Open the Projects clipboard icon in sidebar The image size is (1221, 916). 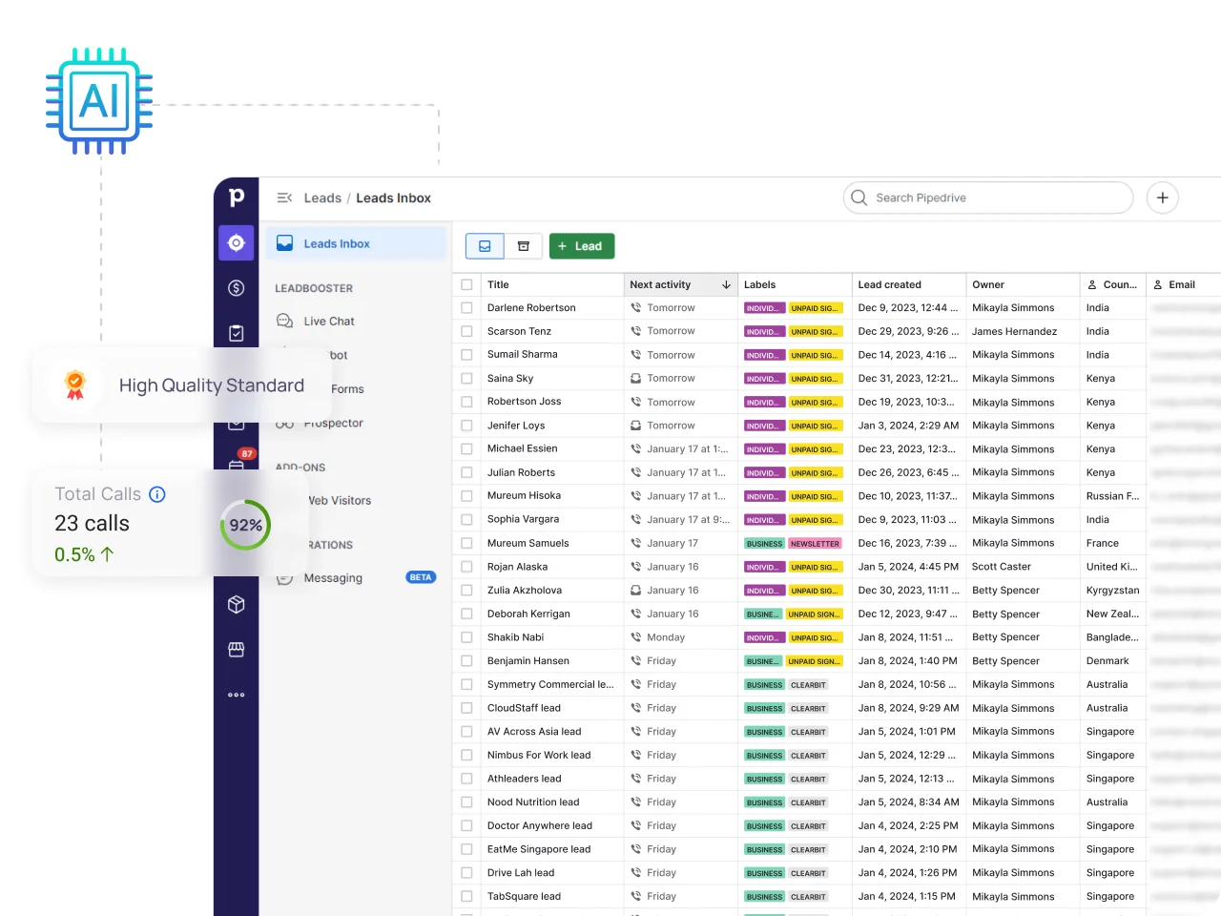pyautogui.click(x=237, y=333)
